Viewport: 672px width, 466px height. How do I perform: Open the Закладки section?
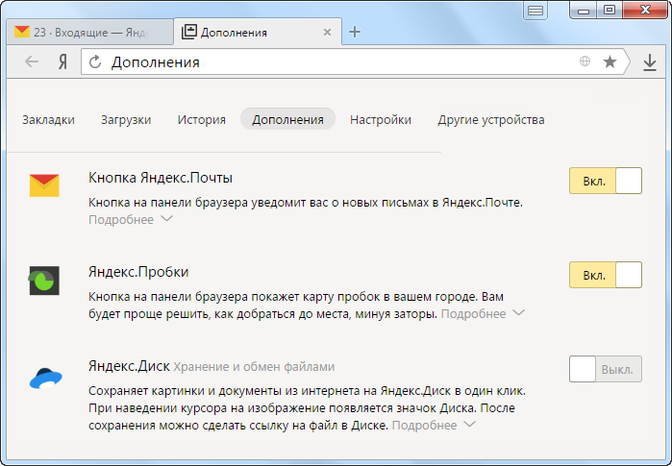48,119
